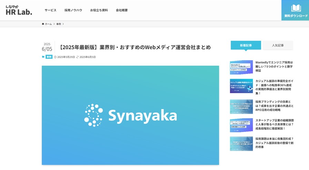Viewport: 309px width, 170px height.
Task: Click the 6/05 date badge beside the title
Action: click(47, 49)
